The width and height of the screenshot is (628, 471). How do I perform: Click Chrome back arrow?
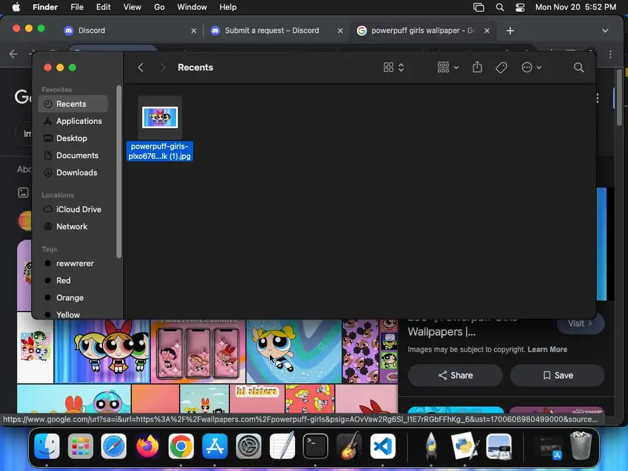coord(13,54)
